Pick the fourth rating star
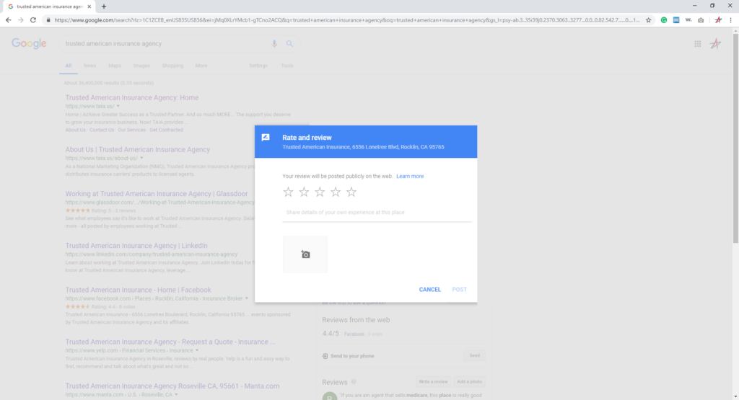The width and height of the screenshot is (739, 400). click(x=336, y=192)
